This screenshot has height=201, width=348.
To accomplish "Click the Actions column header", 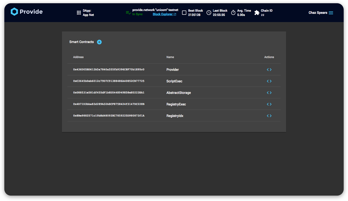I will click(269, 57).
